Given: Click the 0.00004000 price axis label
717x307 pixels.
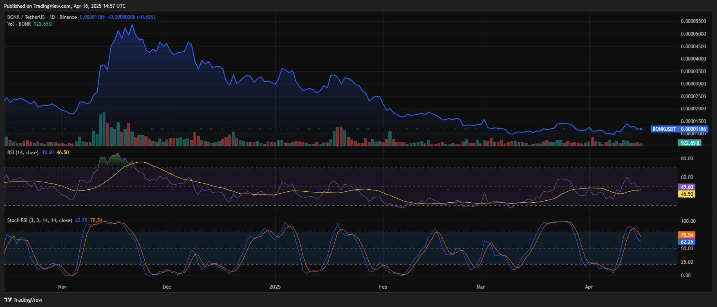Looking at the screenshot, I should pyautogui.click(x=693, y=59).
